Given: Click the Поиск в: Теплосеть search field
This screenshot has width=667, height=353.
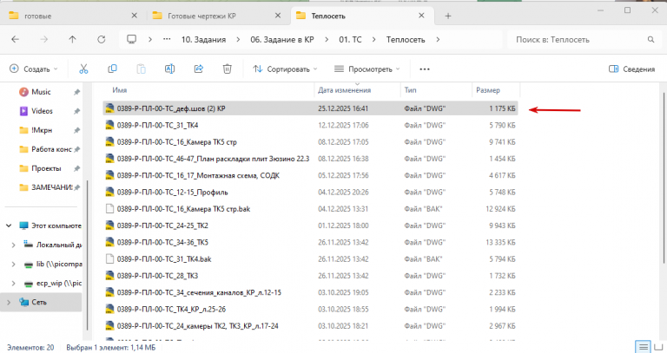Looking at the screenshot, I should [x=583, y=40].
